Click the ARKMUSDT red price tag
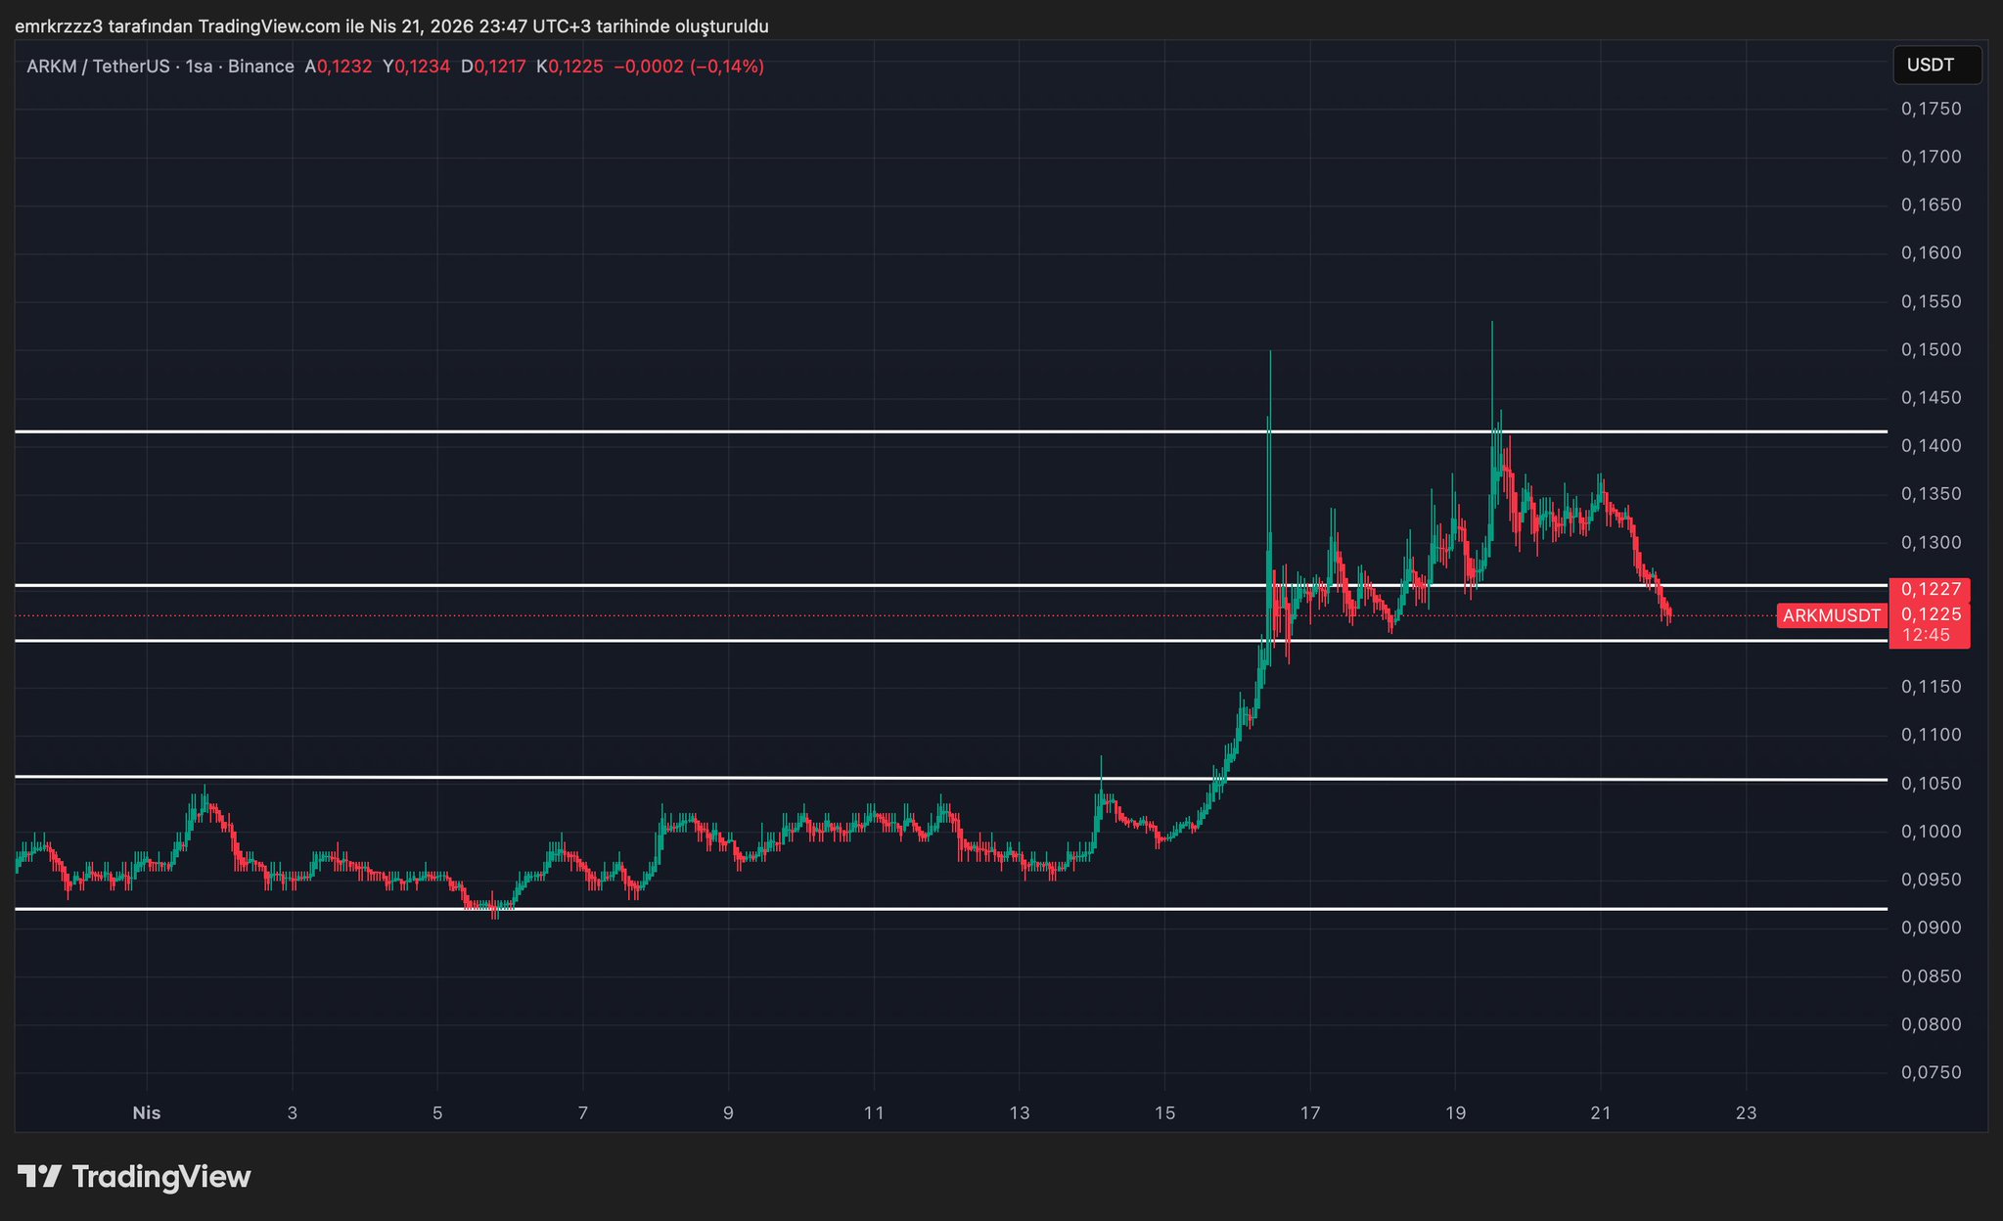The width and height of the screenshot is (2003, 1221). coord(1831,615)
